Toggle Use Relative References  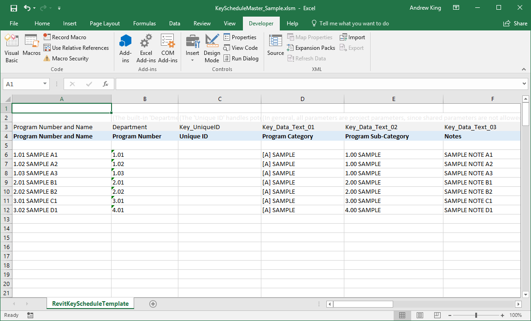(76, 48)
